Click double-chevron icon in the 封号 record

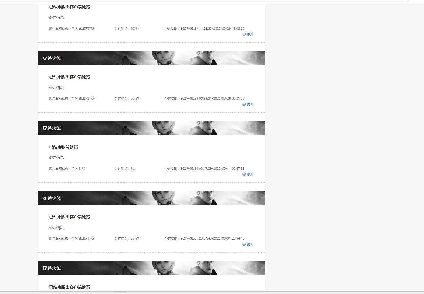pos(244,174)
